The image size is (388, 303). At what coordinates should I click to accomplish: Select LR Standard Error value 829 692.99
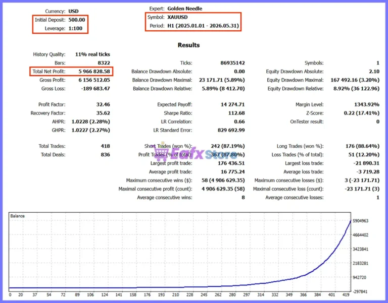231,130
